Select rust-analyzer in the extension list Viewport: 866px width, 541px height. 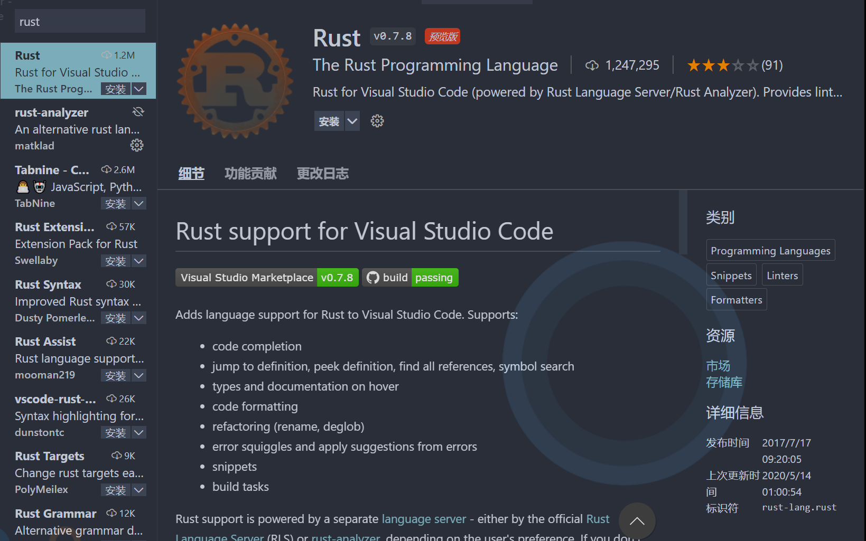78,129
